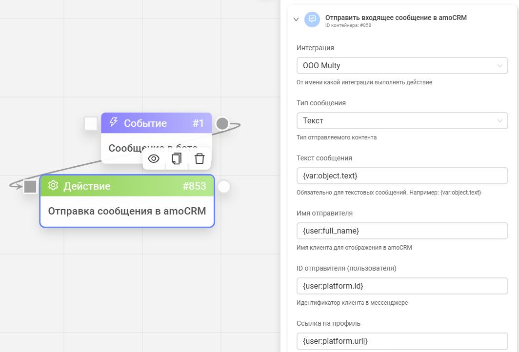Click the Отправка сообщения в amoCRM node body
This screenshot has width=519, height=352.
click(127, 212)
